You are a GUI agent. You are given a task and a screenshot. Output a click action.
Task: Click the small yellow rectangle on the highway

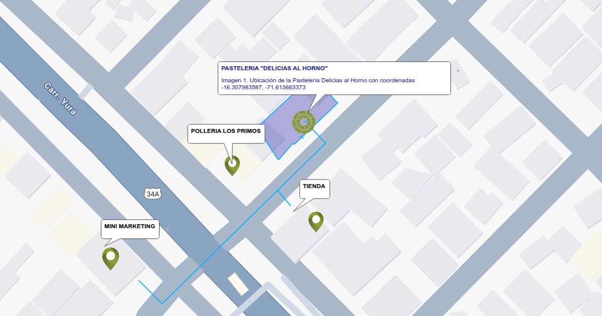pyautogui.click(x=238, y=283)
